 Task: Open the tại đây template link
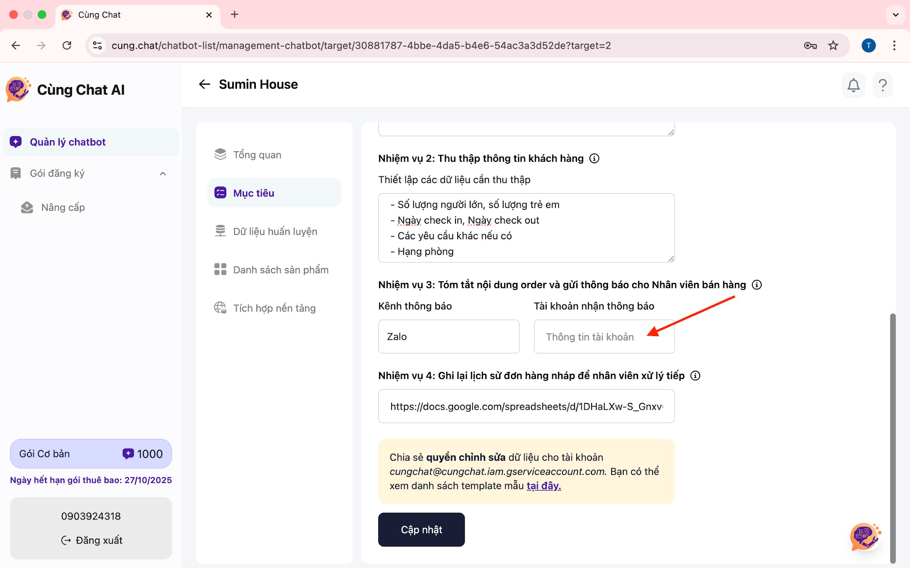click(x=543, y=486)
